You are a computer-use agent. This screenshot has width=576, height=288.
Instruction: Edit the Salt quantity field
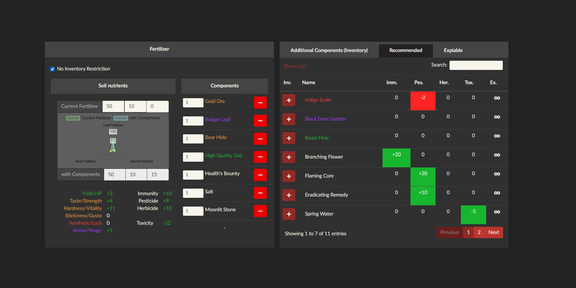[193, 193]
